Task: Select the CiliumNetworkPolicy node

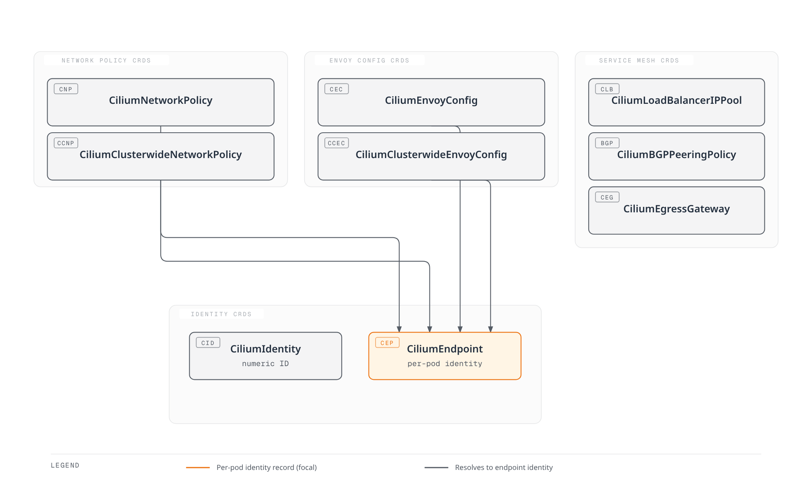Action: click(x=160, y=102)
